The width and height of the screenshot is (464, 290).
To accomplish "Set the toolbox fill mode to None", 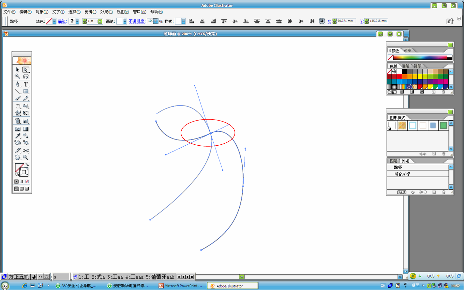I will [x=27, y=181].
